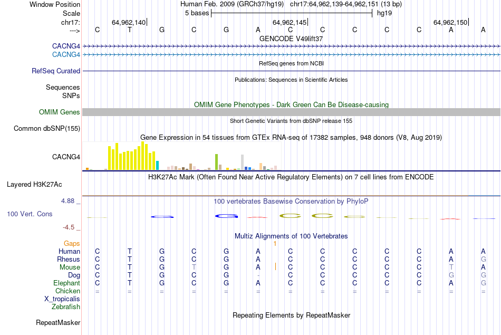Open 'Repeating Elements by RepeatMasker' title
This screenshot has height=335, width=501.
point(291,315)
